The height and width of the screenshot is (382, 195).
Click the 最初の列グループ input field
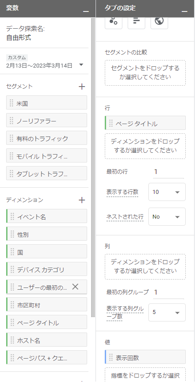coord(168,292)
